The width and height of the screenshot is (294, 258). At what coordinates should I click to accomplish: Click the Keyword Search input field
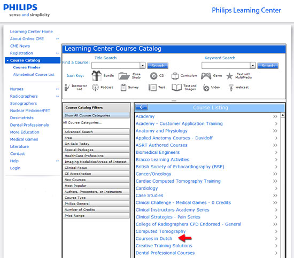(x=226, y=66)
